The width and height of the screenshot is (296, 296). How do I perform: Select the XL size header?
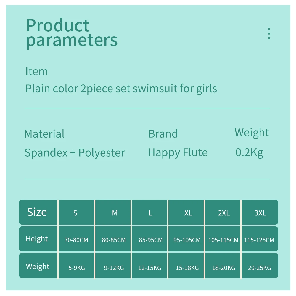[188, 213]
